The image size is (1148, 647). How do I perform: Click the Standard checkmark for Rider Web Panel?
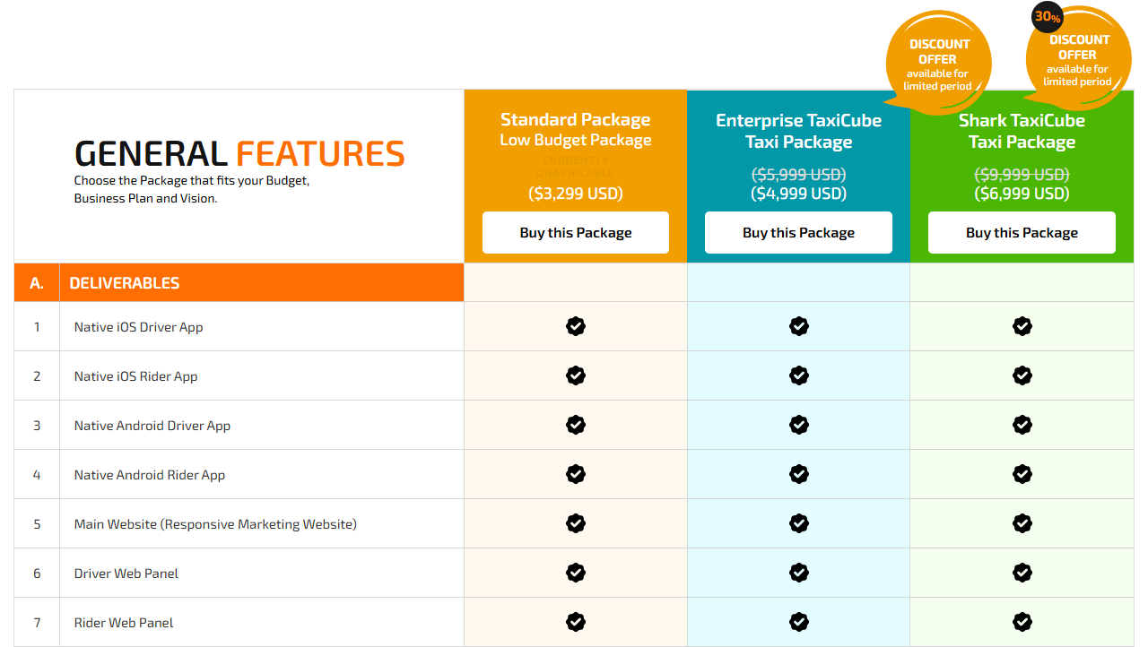click(575, 622)
